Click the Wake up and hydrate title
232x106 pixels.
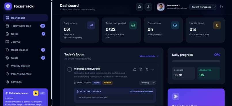tap(87, 69)
